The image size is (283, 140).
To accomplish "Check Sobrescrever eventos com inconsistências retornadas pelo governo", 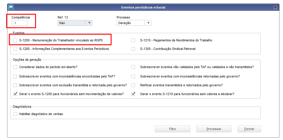I will coord(133,77).
